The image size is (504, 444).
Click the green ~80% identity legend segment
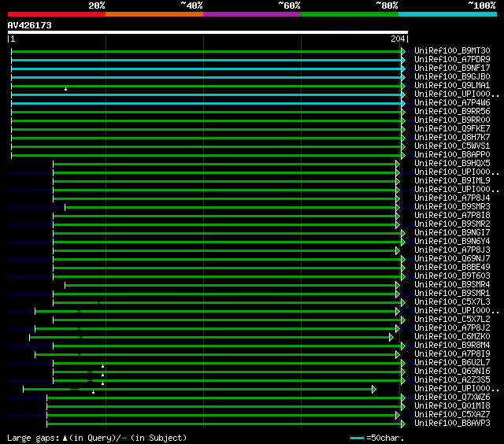(x=350, y=14)
